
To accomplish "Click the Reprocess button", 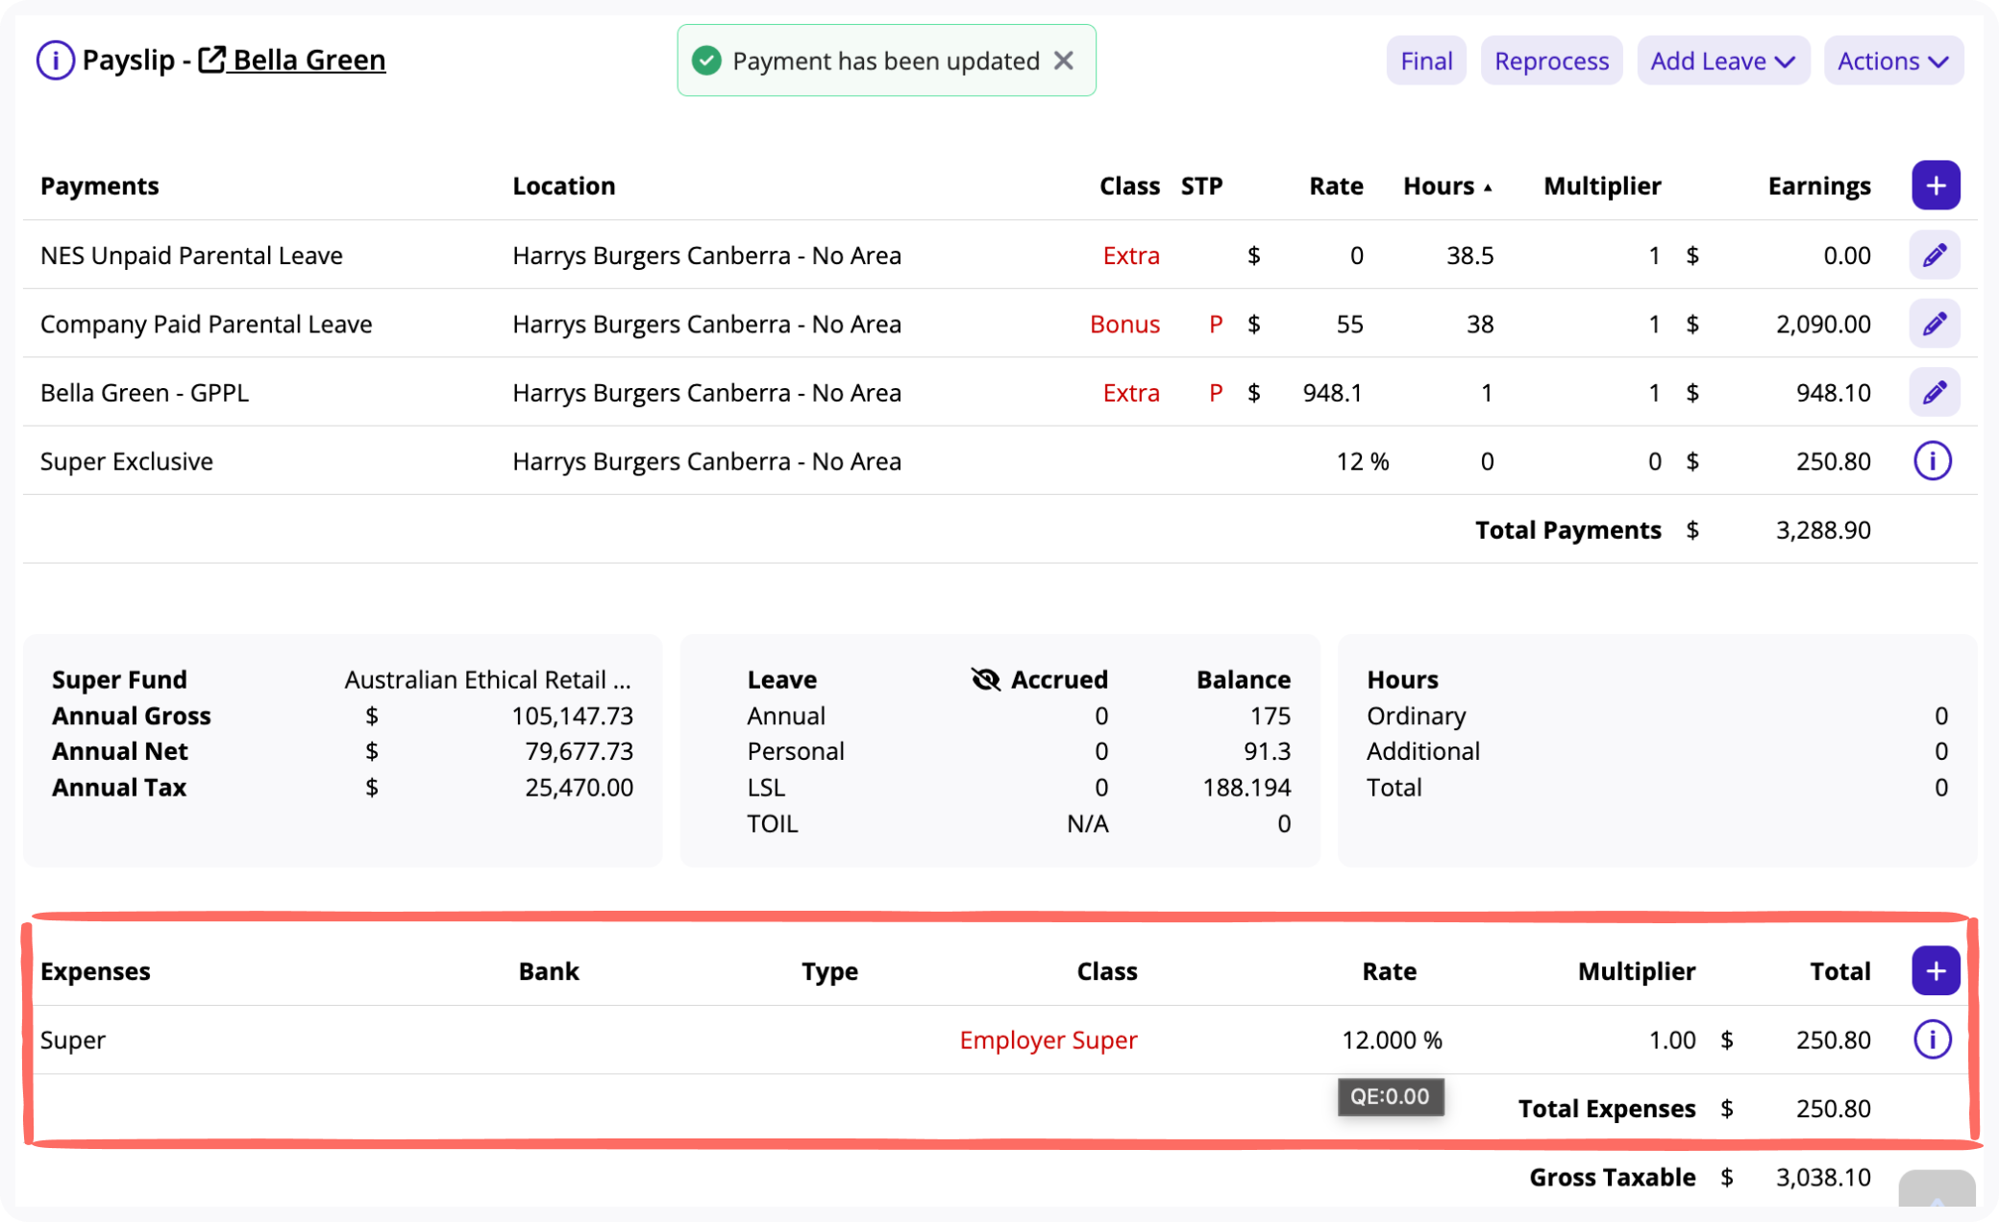I will coord(1551,61).
